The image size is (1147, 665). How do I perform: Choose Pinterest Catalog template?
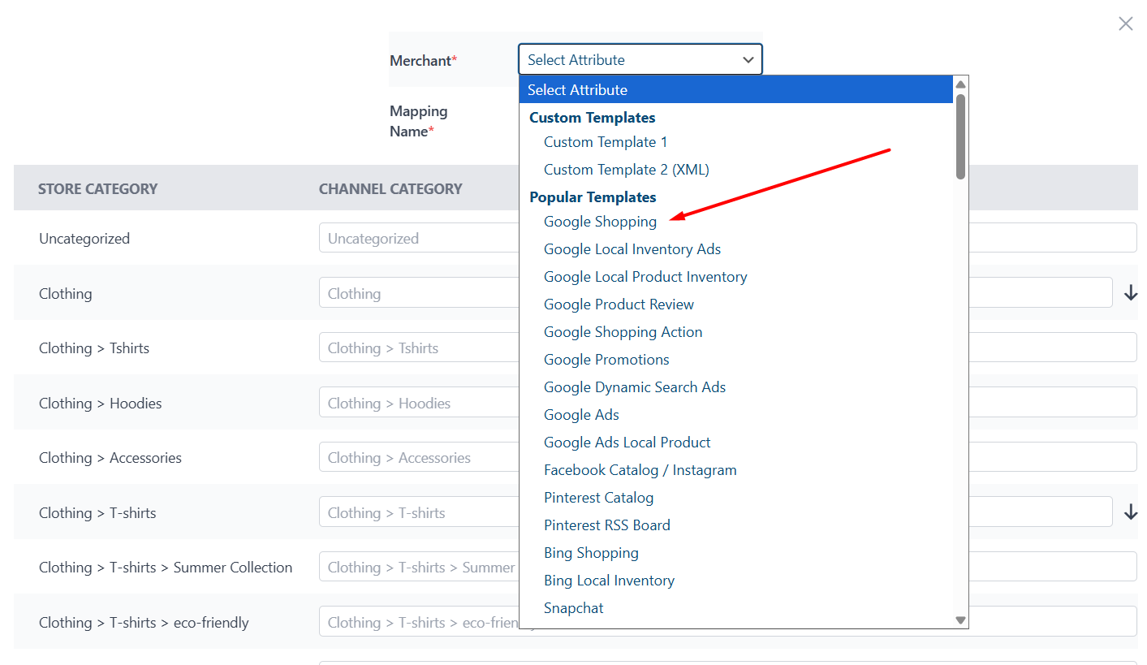coord(598,498)
